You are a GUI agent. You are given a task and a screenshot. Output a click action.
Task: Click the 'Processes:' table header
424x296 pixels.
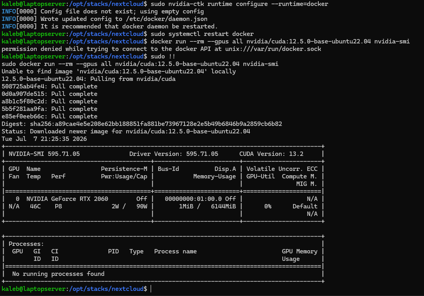tap(26, 244)
